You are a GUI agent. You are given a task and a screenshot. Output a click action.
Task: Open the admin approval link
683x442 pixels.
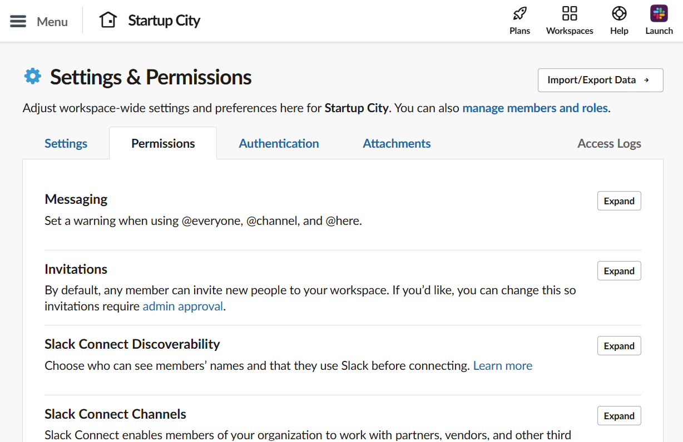coord(182,306)
